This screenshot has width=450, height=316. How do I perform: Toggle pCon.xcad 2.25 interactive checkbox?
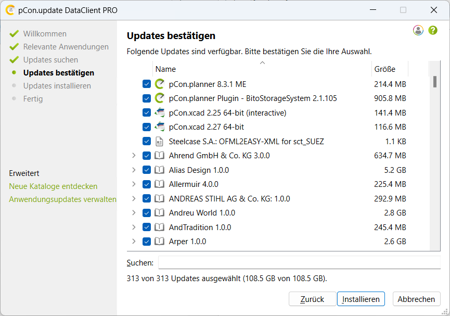tap(147, 112)
